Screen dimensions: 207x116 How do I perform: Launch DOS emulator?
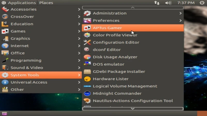coord(133,64)
